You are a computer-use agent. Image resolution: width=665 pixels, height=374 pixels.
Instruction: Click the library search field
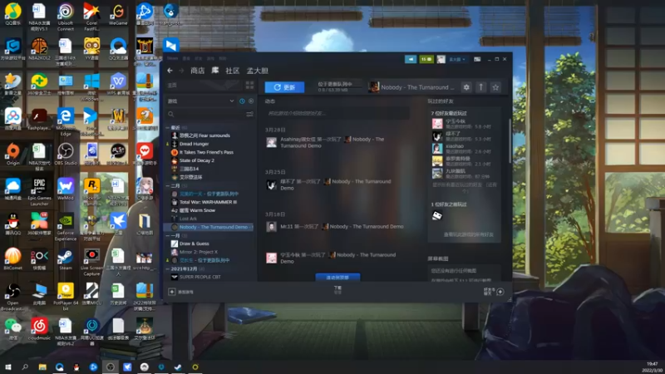click(x=204, y=114)
